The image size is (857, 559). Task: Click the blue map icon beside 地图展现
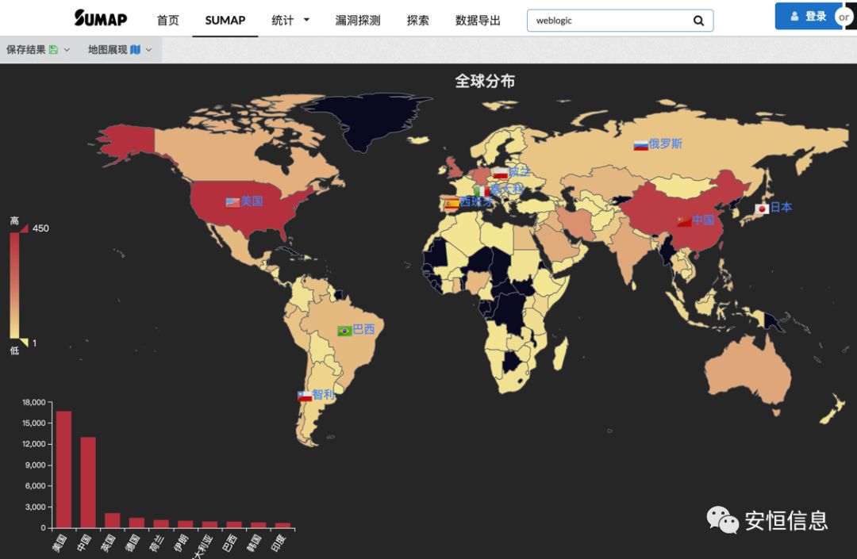[135, 50]
